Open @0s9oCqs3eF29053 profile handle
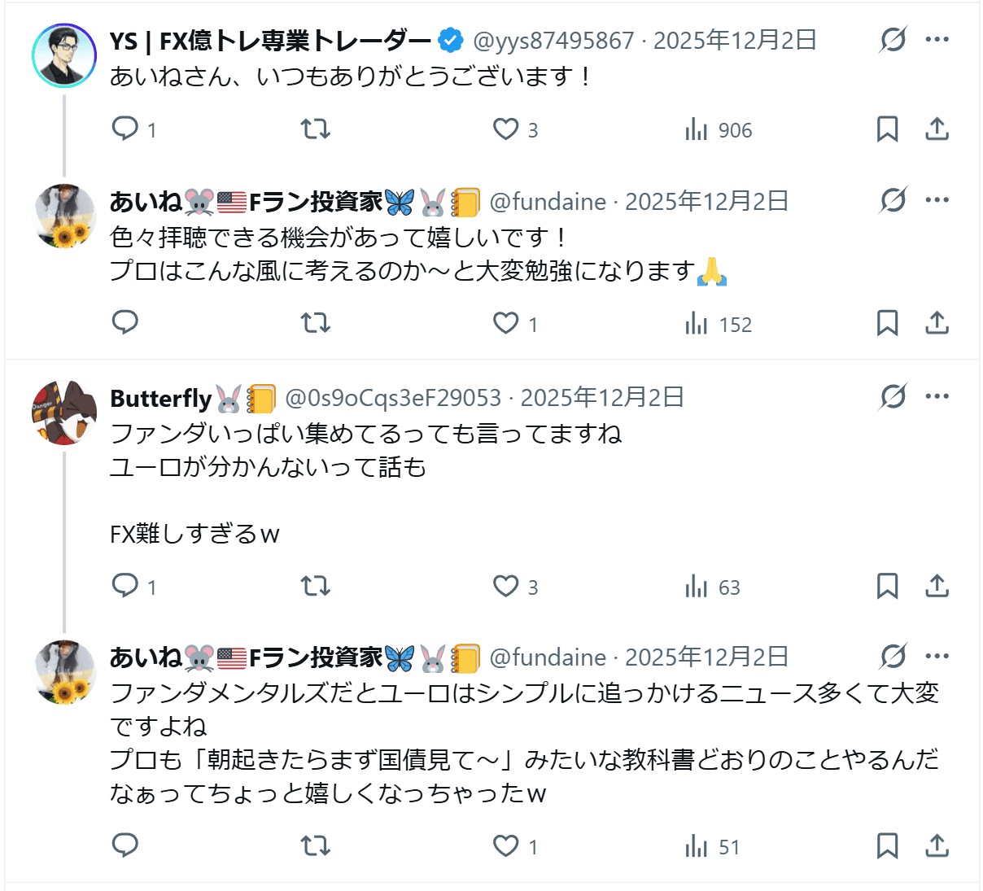This screenshot has width=983, height=891. [393, 398]
